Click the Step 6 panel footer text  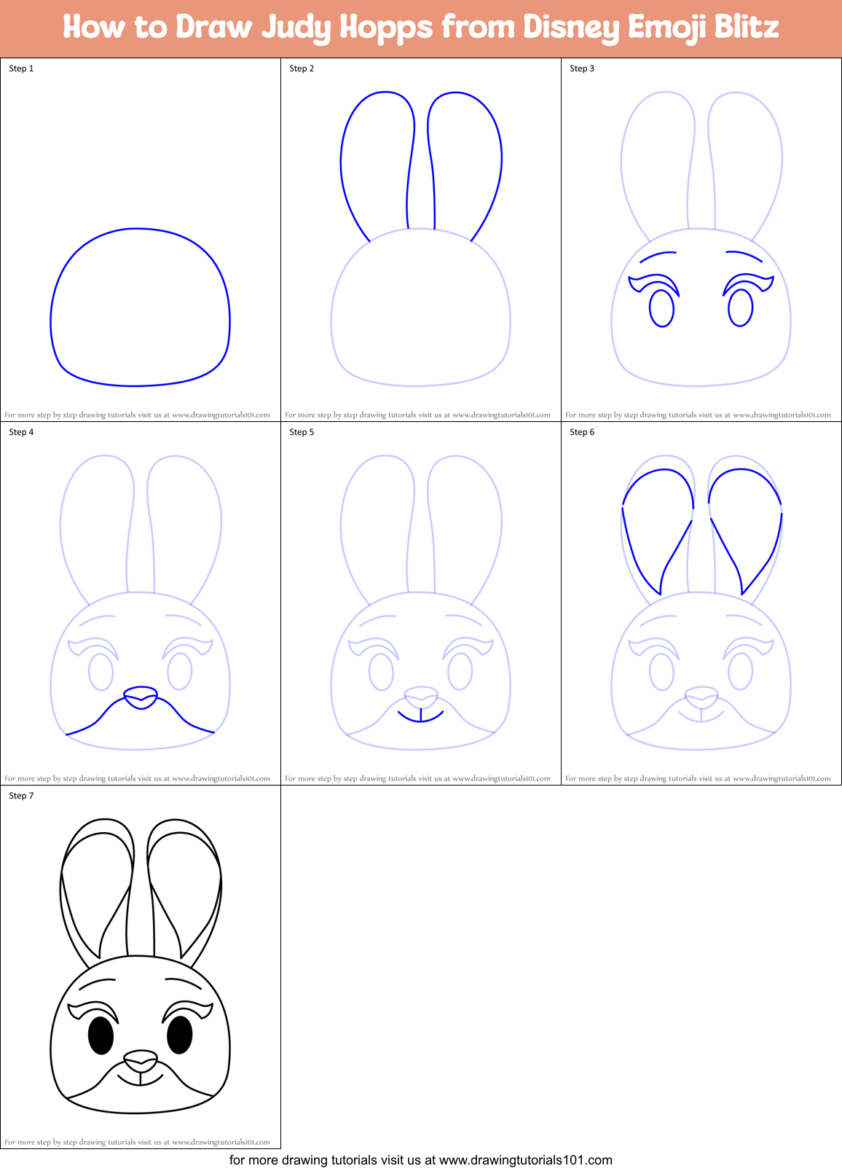pos(698,778)
